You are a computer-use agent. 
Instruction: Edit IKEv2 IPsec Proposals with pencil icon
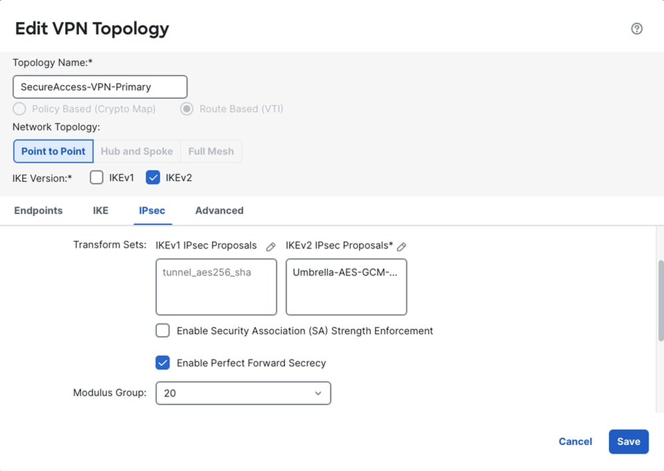(x=401, y=246)
